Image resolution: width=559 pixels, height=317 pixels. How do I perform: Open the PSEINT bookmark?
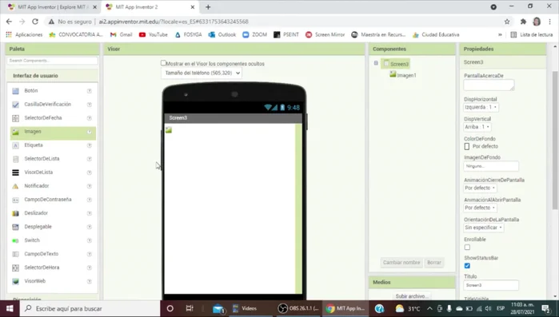point(286,35)
